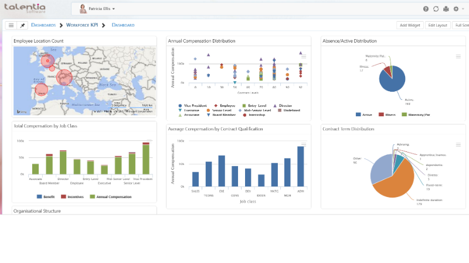Expand the Patricia Ellis user dropdown
The height and width of the screenshot is (263, 469).
pos(97,9)
